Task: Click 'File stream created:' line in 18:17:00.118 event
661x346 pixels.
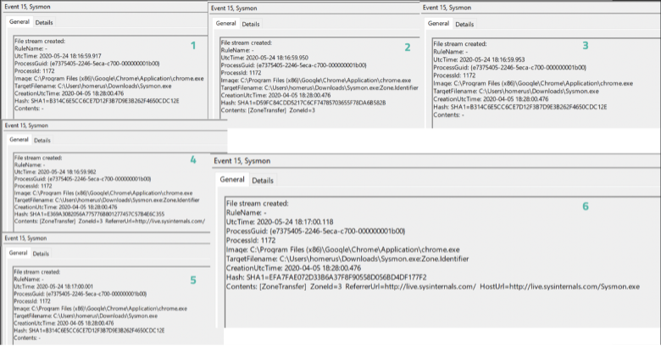Action: pos(257,204)
